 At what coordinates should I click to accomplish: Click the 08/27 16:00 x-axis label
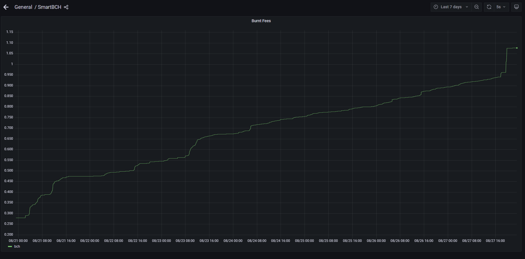tap(495, 241)
